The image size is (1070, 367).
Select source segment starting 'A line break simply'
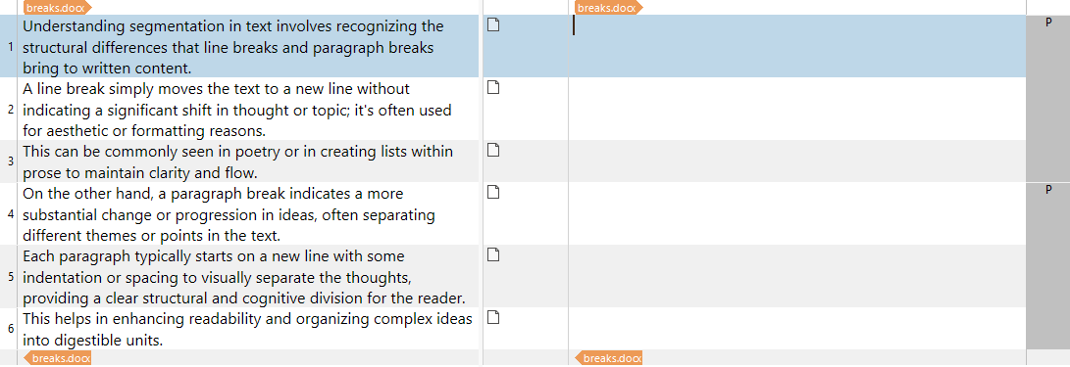tap(250, 109)
